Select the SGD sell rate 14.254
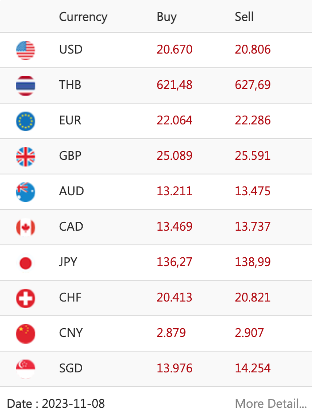The width and height of the screenshot is (312, 418). click(253, 368)
